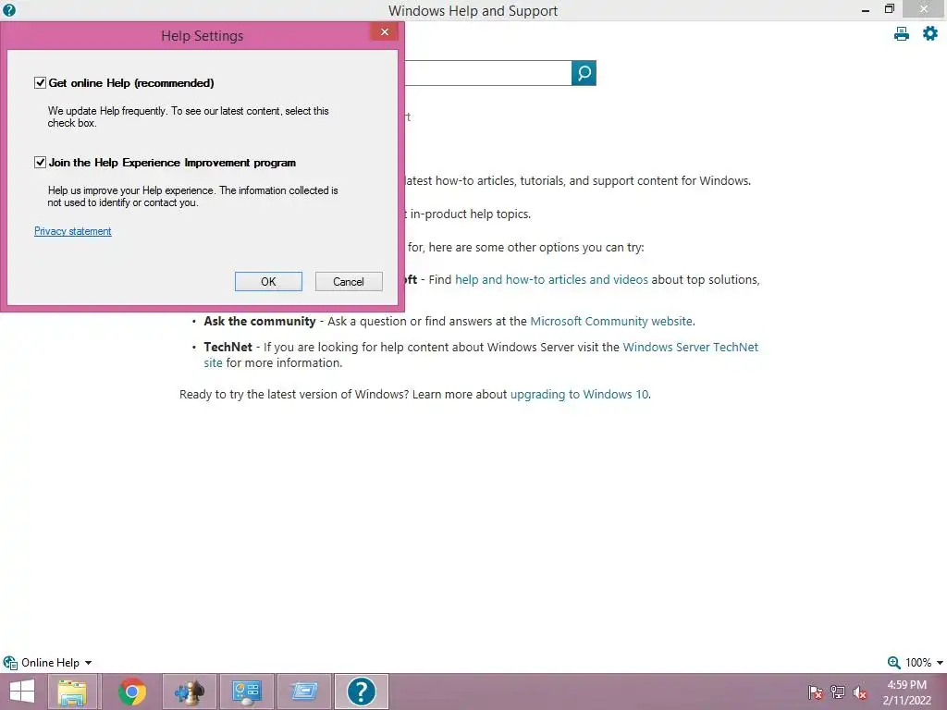Select the Help and Support taskbar icon

tap(362, 692)
